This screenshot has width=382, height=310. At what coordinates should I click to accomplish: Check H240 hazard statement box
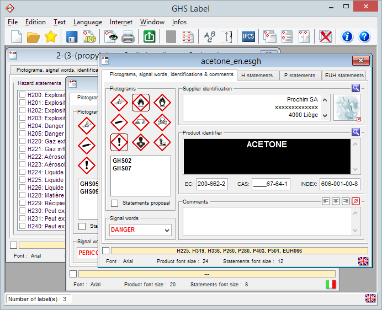[x=23, y=226]
